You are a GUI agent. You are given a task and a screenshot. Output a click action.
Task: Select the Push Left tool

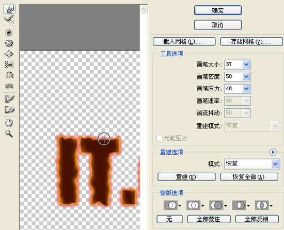pos(9,64)
